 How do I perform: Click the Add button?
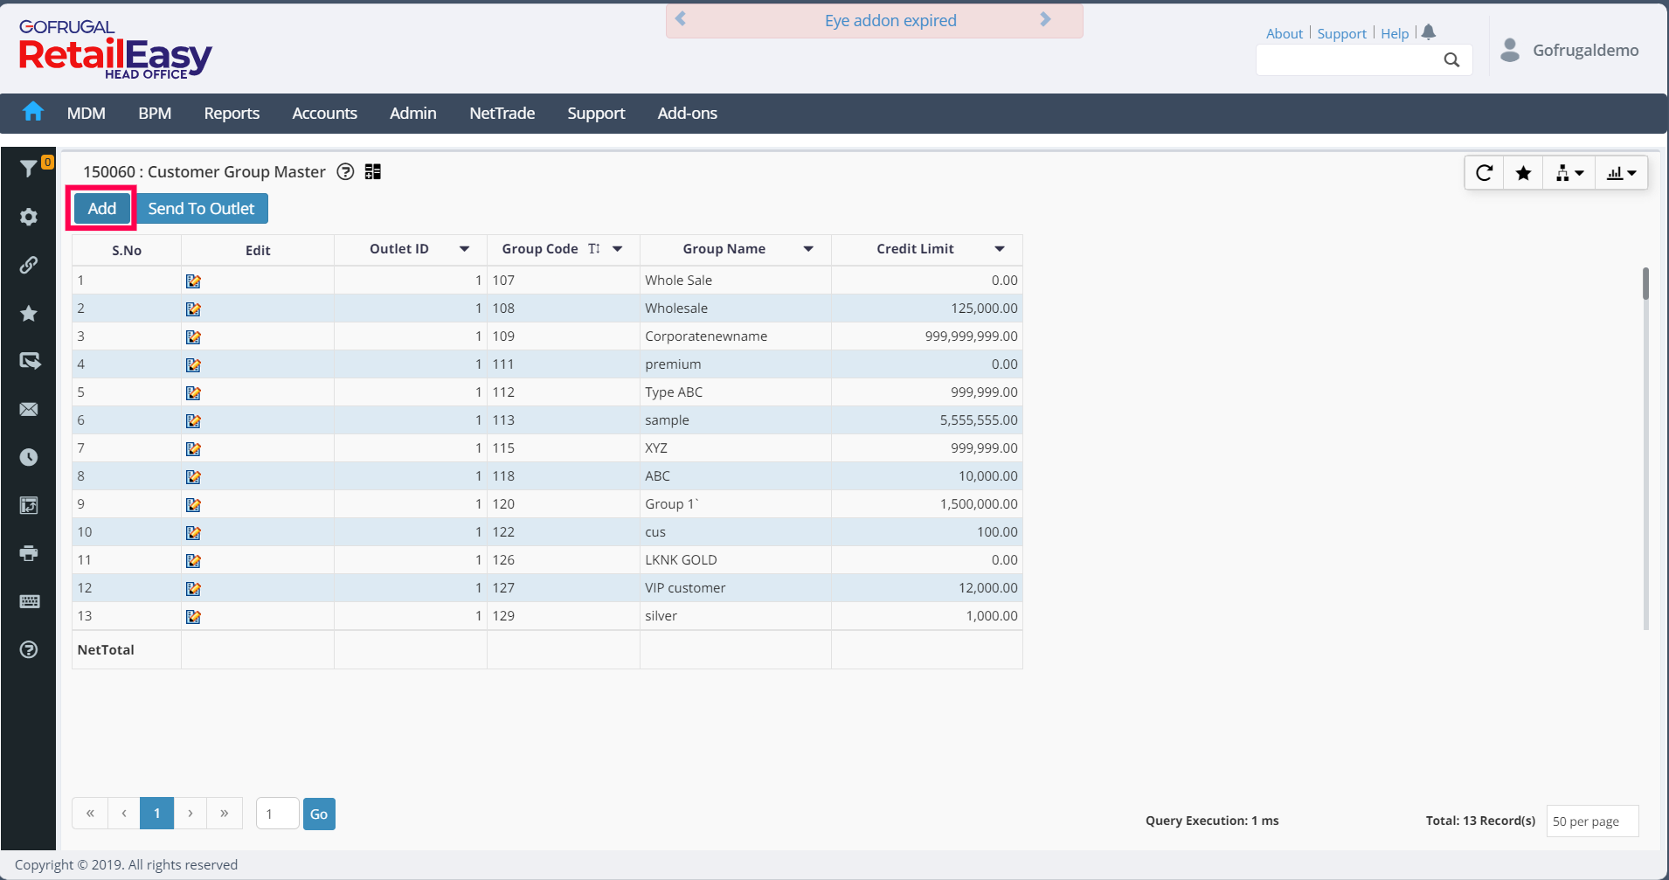(x=101, y=209)
